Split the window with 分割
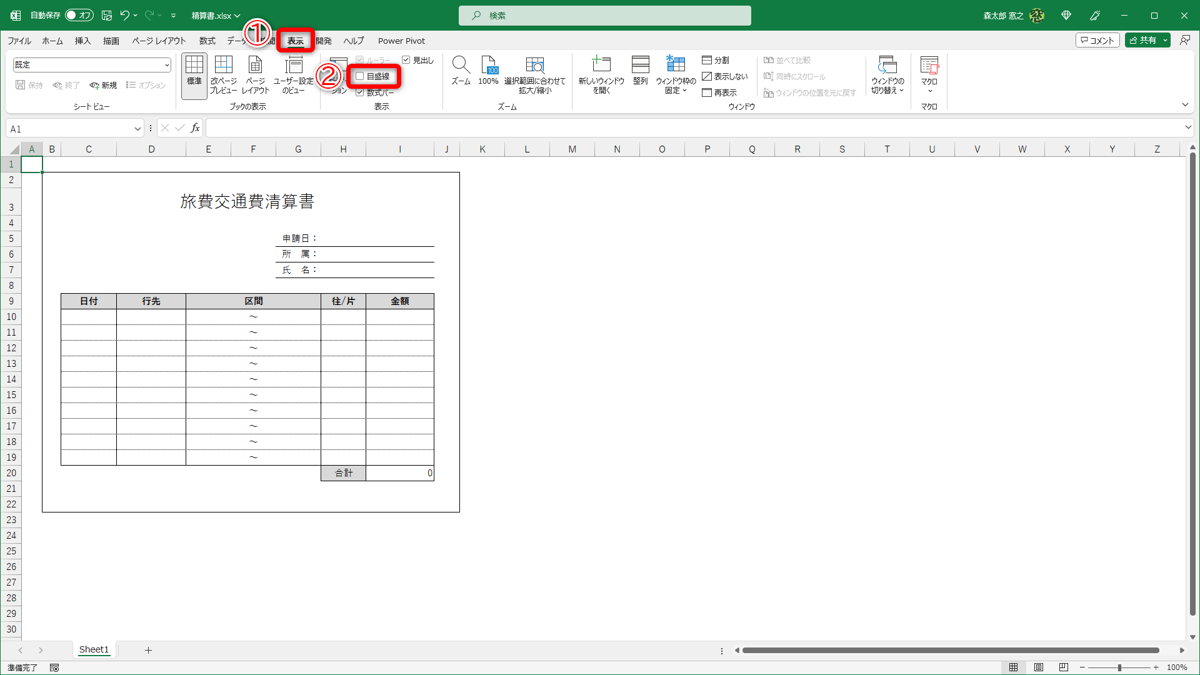 coord(717,60)
